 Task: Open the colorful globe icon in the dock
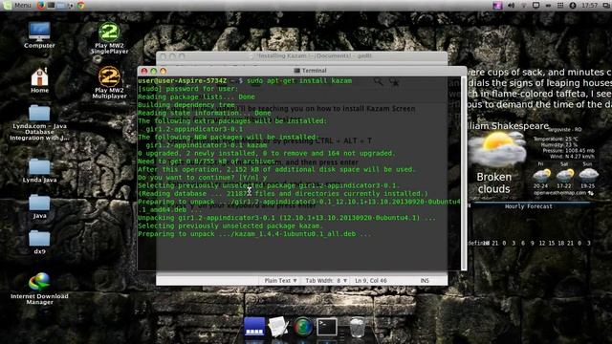coord(303,327)
